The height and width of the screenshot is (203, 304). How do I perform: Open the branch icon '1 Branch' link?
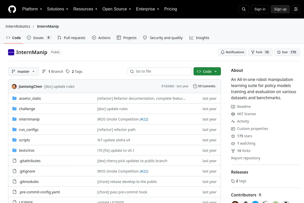pyautogui.click(x=53, y=72)
